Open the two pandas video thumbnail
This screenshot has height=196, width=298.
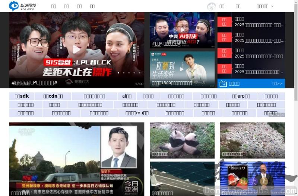click(x=182, y=140)
